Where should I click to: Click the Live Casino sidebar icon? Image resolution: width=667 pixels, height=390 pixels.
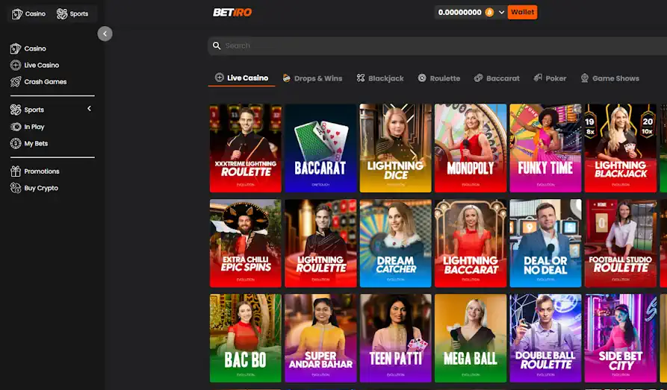(x=16, y=65)
